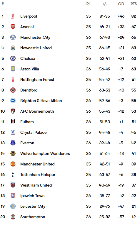Click the Wolverhampton Wanderers wolf crest
The width and height of the screenshot is (140, 225).
coord(13,153)
